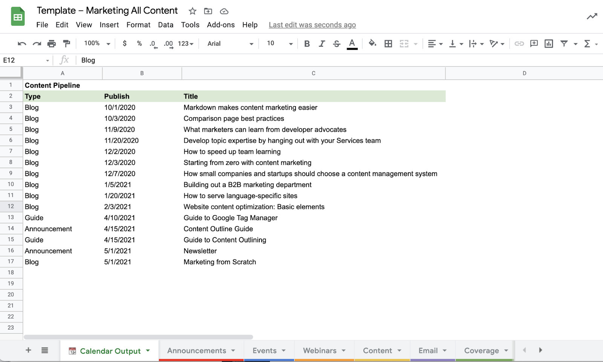Image resolution: width=603 pixels, height=362 pixels.
Task: Open the Arial font dropdown
Action: (x=230, y=44)
